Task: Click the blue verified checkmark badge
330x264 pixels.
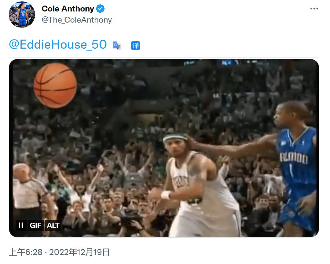Action: pyautogui.click(x=100, y=9)
